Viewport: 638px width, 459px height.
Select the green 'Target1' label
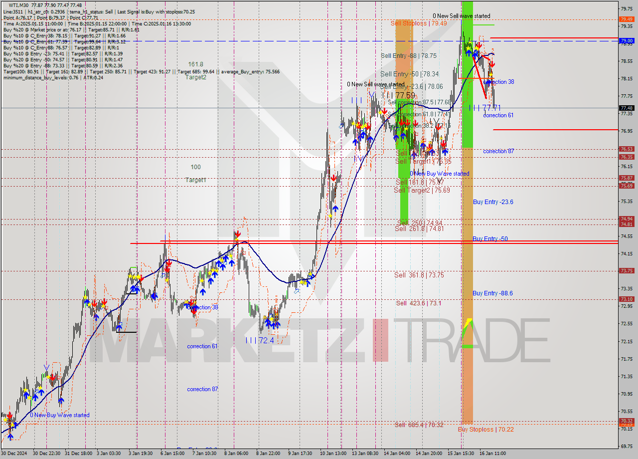click(x=196, y=180)
